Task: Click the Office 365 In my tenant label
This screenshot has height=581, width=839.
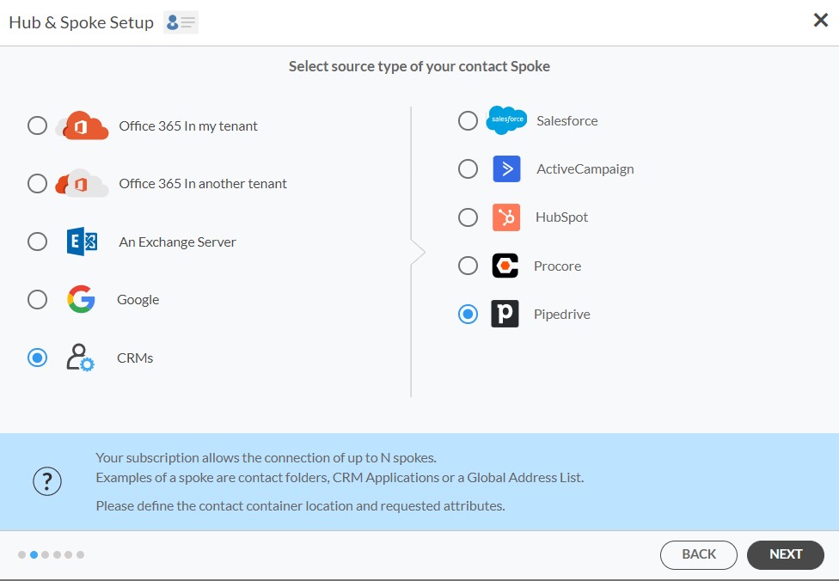Action: [x=187, y=126]
